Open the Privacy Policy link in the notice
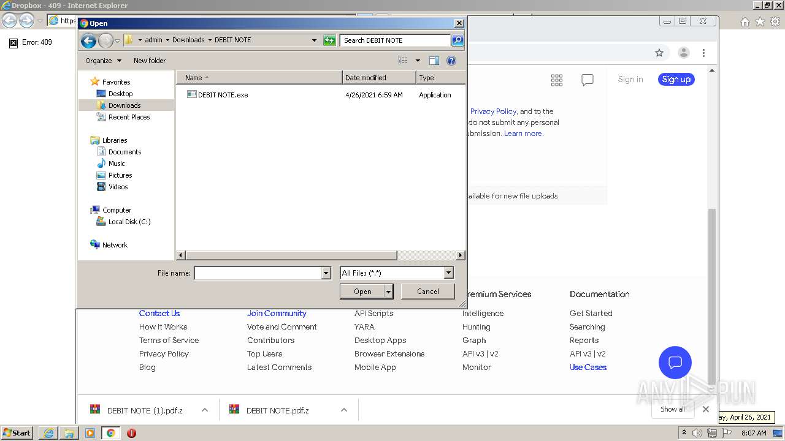 click(x=493, y=111)
